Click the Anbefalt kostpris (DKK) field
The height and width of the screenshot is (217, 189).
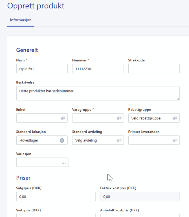(140, 216)
